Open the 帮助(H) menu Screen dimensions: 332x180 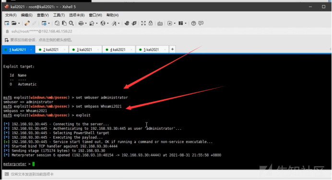112,15
